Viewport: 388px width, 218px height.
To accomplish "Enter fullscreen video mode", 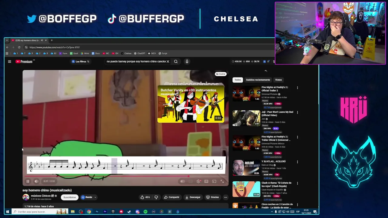I will (222, 181).
